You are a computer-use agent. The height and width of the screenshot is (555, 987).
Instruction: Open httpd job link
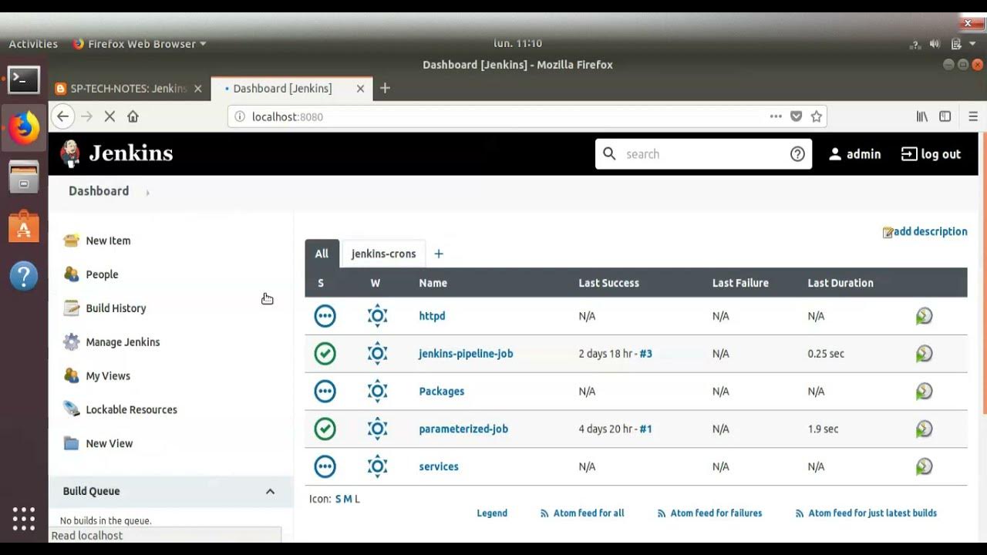432,316
